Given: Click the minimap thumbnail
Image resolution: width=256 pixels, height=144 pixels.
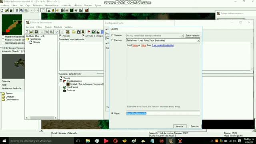Looking at the screenshot, I should [12, 24].
